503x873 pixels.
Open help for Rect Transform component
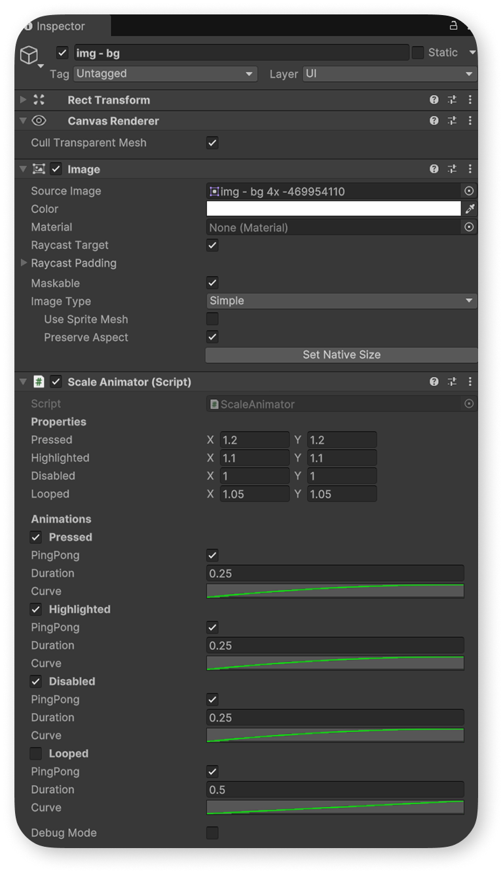coord(434,100)
